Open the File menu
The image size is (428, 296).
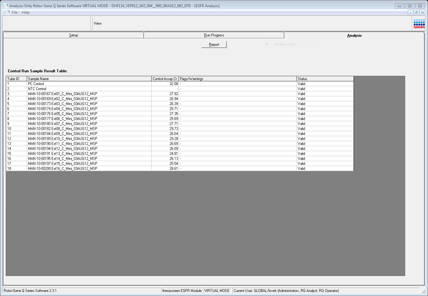(15, 12)
